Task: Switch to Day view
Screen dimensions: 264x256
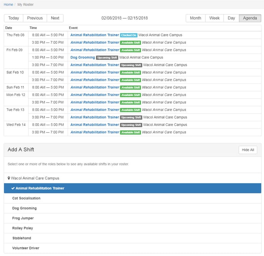Action: pos(231,18)
